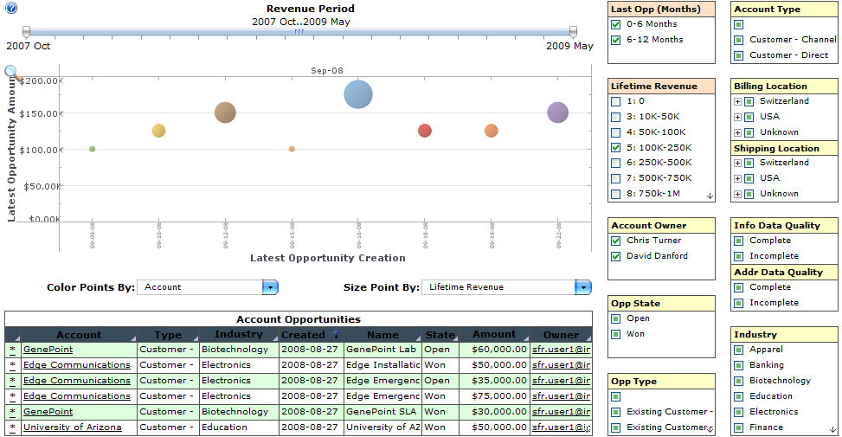Expand Unknown under Billing Location

click(x=738, y=132)
